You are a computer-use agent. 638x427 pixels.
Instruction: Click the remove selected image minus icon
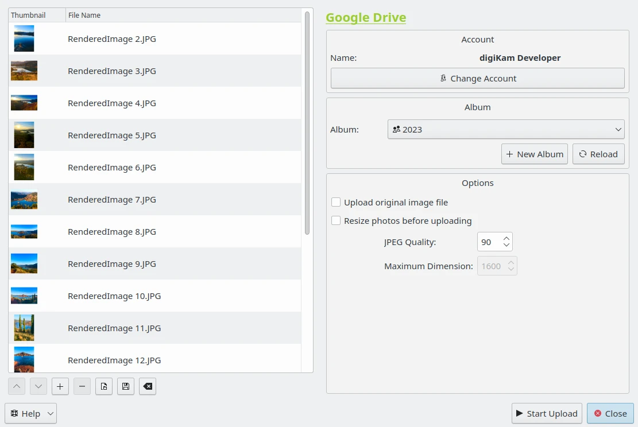tap(82, 386)
